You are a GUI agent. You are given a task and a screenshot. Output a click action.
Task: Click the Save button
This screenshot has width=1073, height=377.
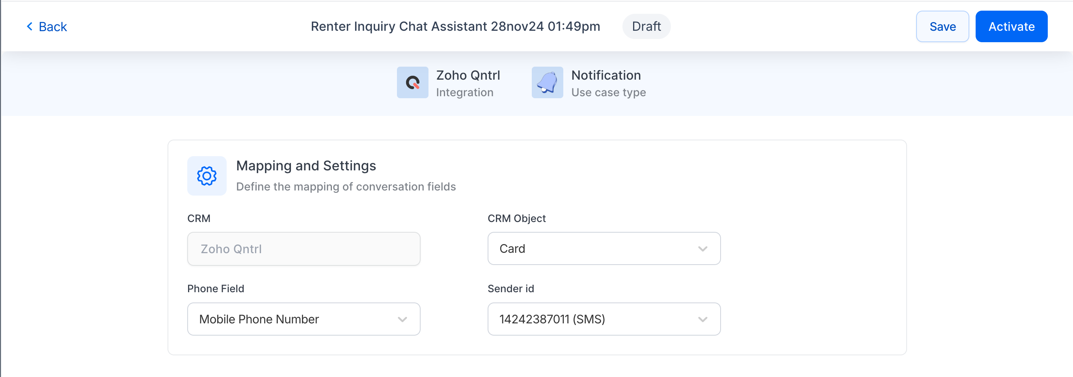[942, 27]
